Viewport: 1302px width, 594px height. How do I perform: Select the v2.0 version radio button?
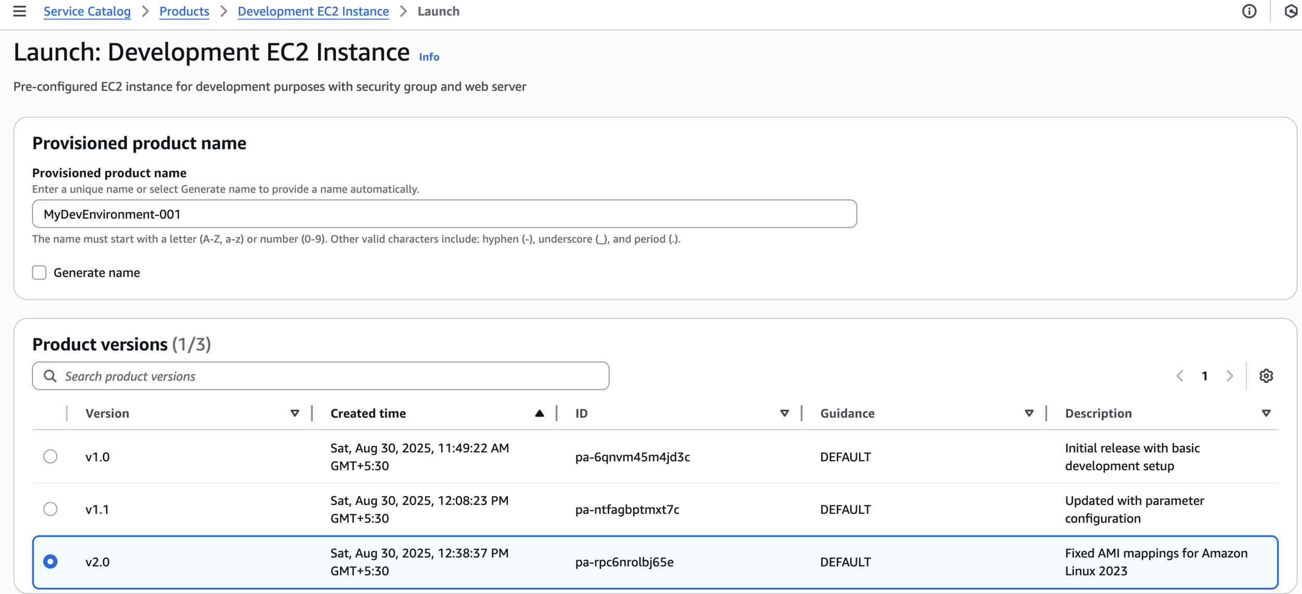[51, 562]
